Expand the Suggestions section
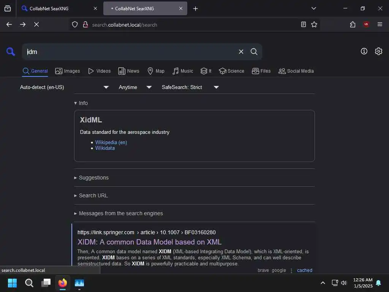This screenshot has height=292, width=389. (91, 178)
